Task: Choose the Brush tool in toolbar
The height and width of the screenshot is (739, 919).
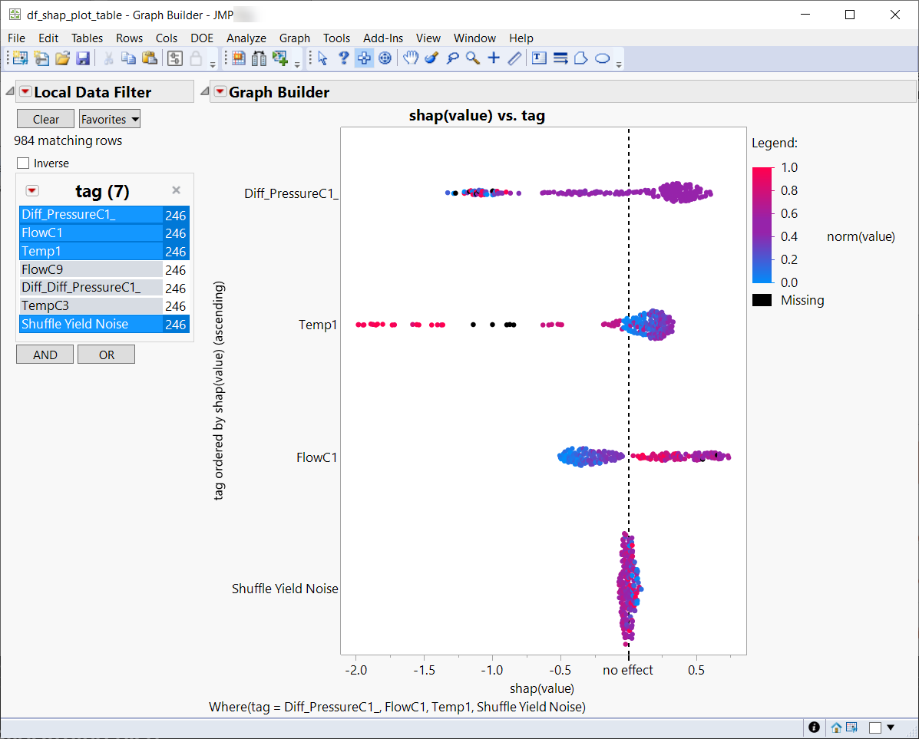Action: [x=431, y=58]
